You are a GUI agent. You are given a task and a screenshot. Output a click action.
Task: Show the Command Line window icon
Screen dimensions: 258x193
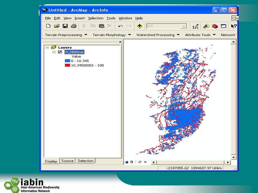click(223, 26)
